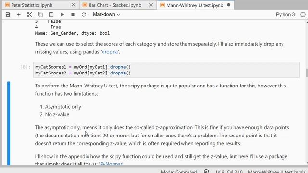Click the vertical scrollbar thumb
Image resolution: width=308 pixels, height=173 pixels.
307,73
